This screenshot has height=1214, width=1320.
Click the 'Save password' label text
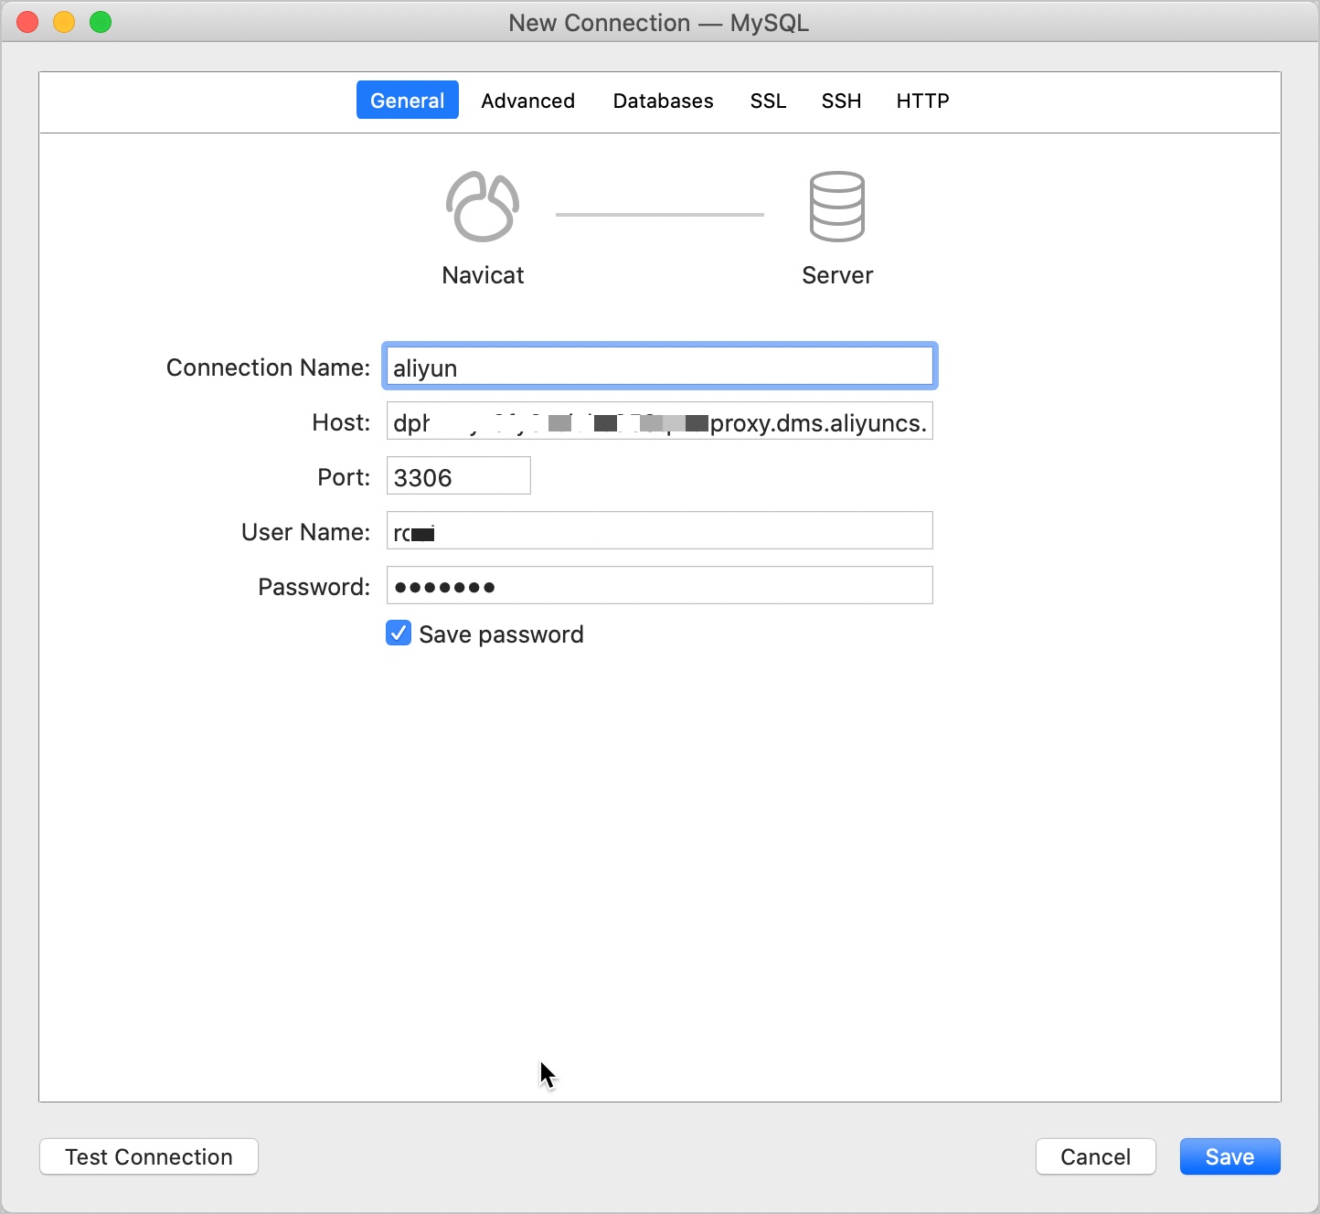[x=501, y=634]
